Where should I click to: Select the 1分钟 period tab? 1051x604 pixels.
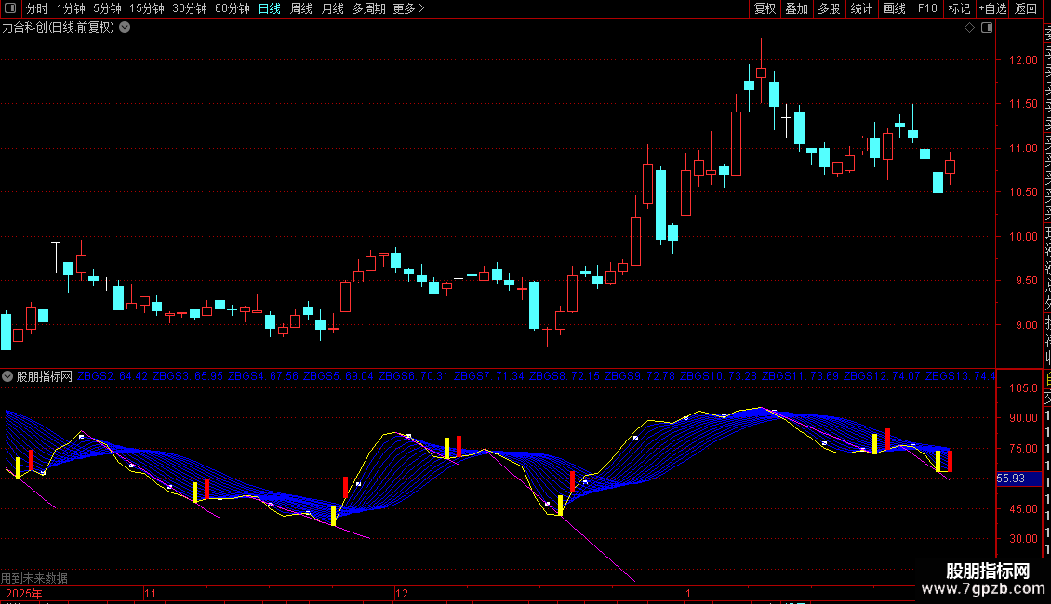click(x=71, y=8)
